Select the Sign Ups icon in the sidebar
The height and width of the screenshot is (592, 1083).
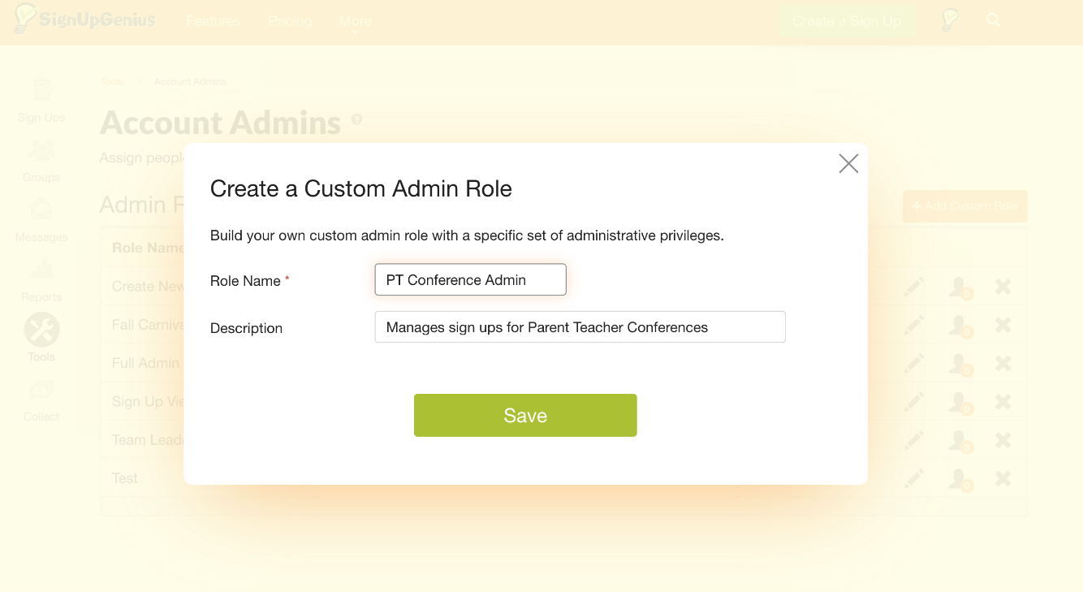[x=41, y=91]
